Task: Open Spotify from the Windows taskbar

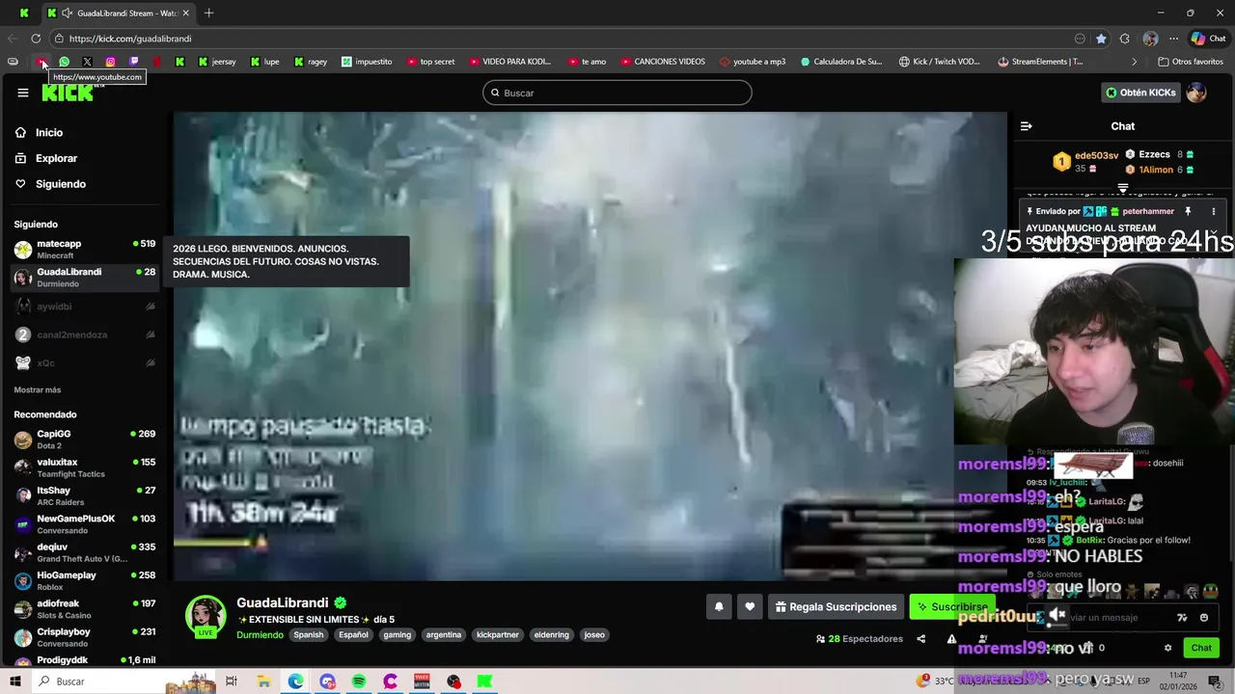Action: point(359,681)
